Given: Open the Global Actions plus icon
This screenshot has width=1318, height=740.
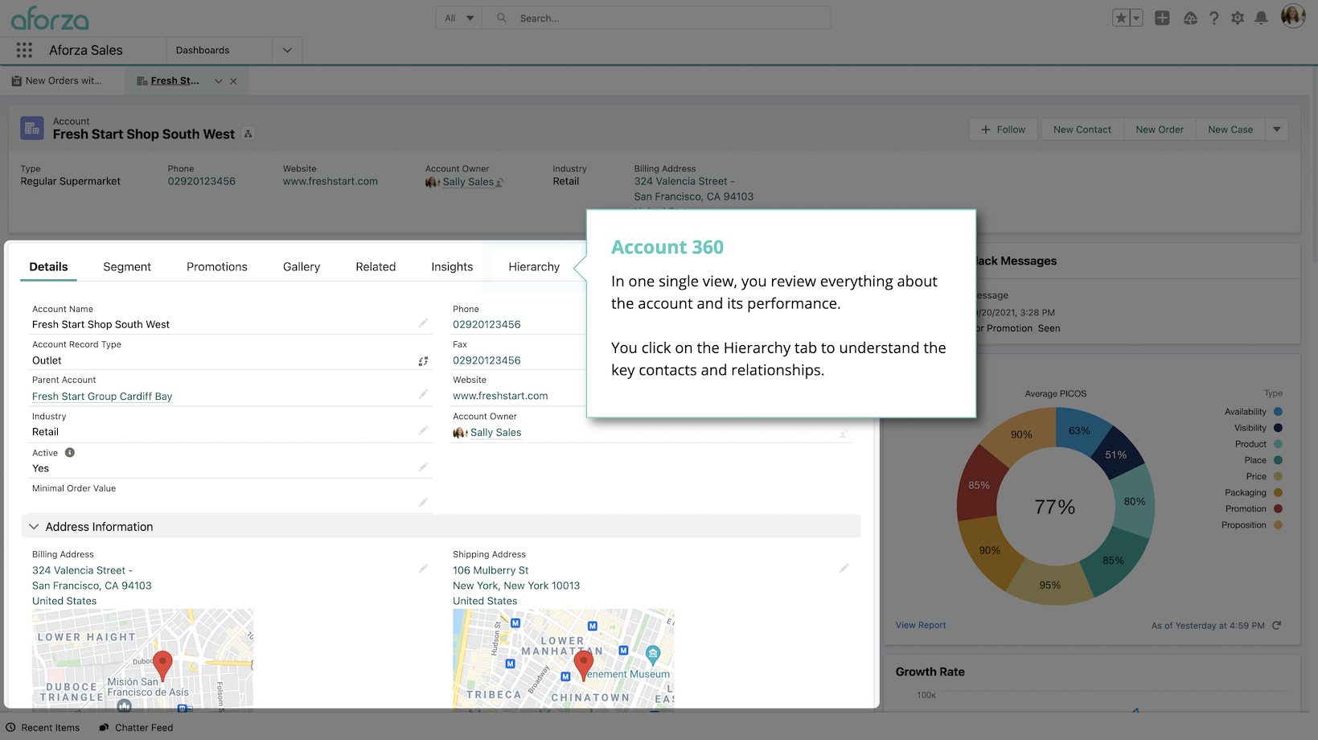Looking at the screenshot, I should (1162, 18).
